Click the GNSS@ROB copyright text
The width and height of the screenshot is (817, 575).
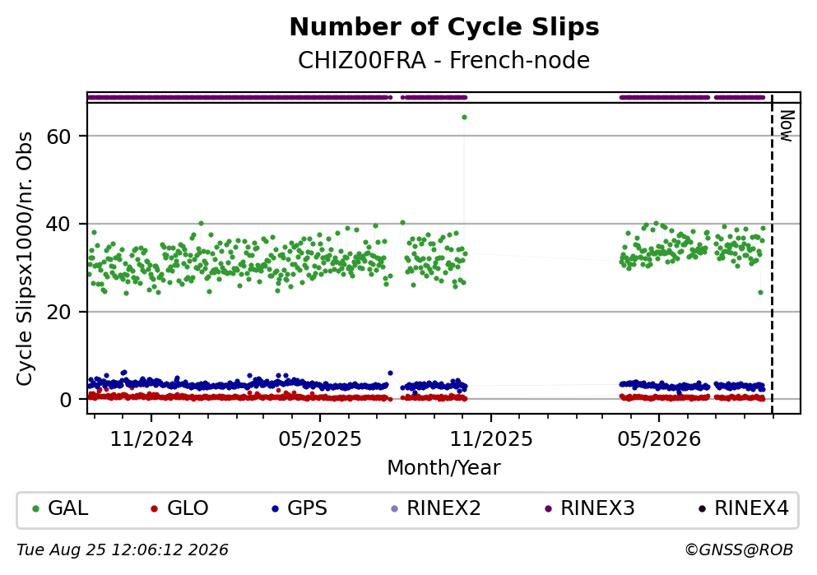coord(739,550)
